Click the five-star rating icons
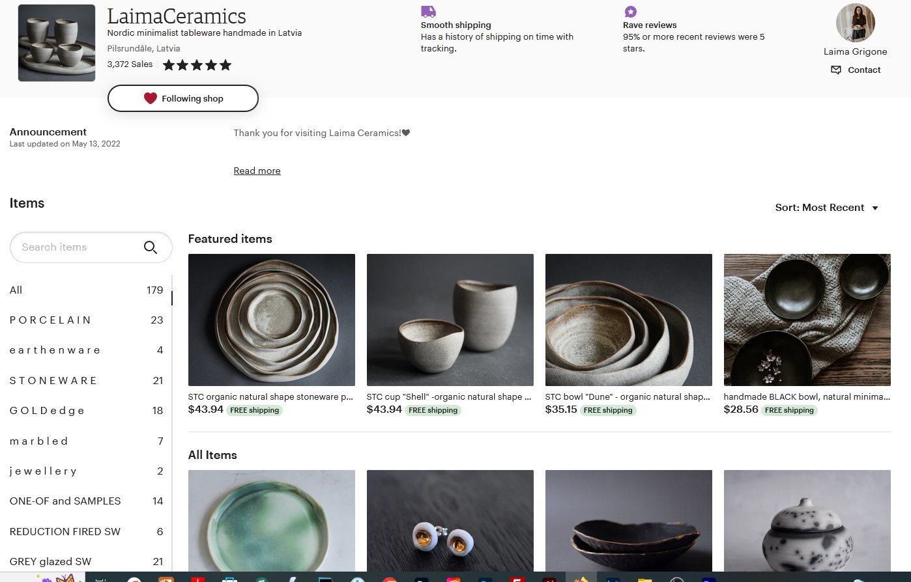Image resolution: width=911 pixels, height=582 pixels. [x=197, y=64]
